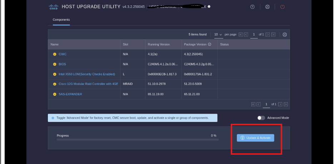Click the Cisco logo
The image size is (334, 164).
[54, 7]
